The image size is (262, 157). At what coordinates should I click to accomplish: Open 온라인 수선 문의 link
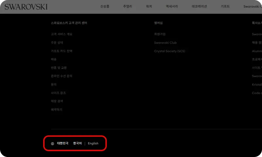coord(62,76)
